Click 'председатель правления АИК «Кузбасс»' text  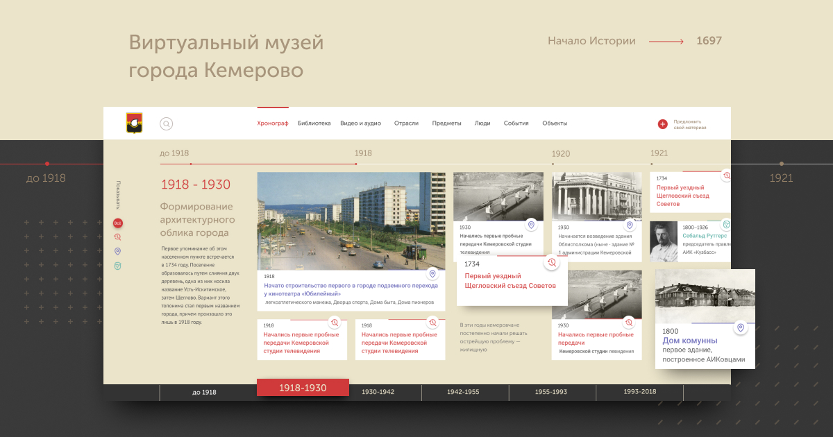tap(706, 248)
